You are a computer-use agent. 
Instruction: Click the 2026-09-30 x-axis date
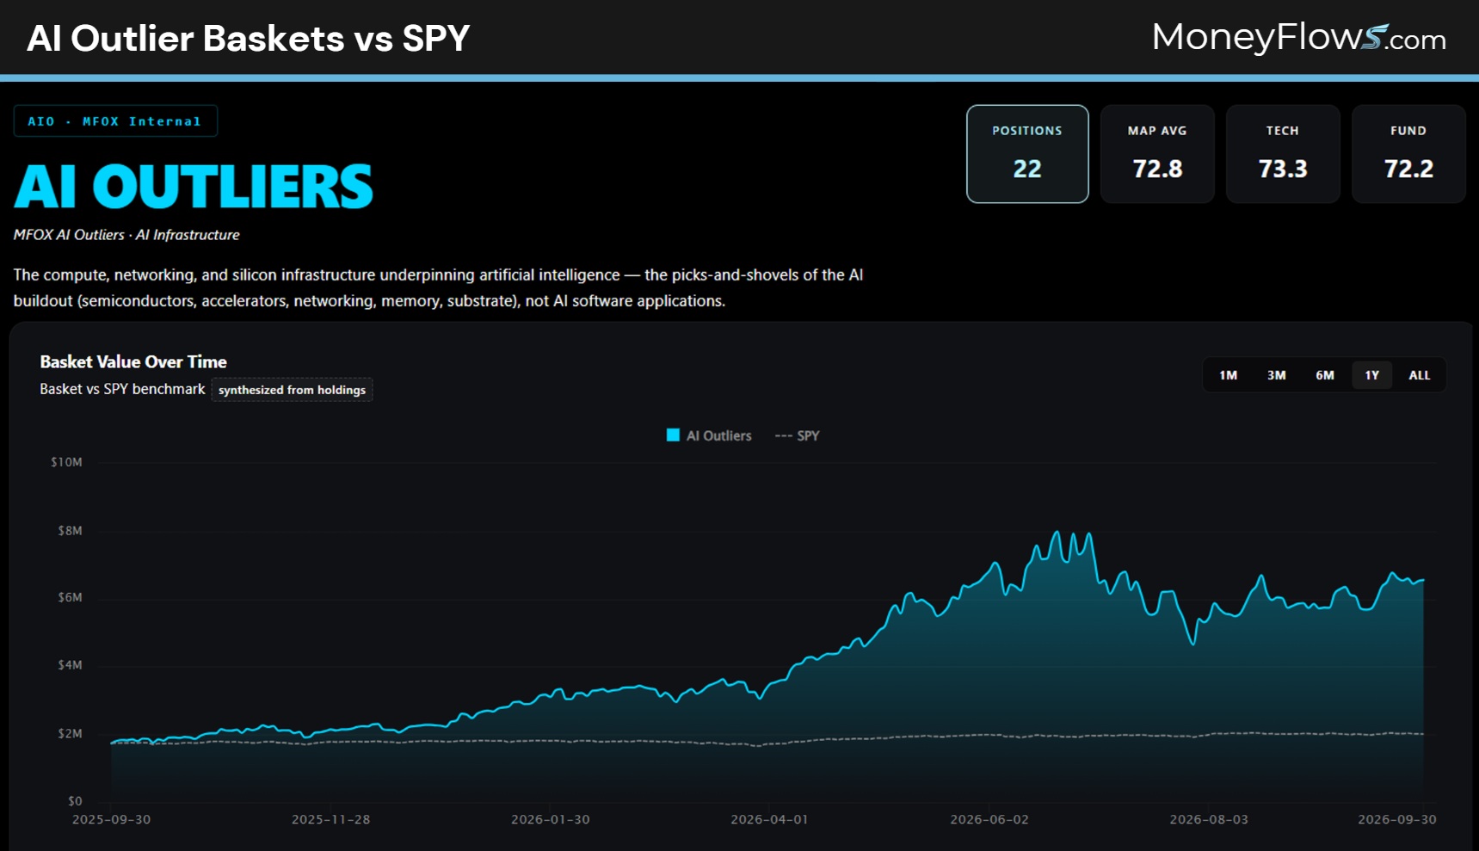click(1397, 819)
